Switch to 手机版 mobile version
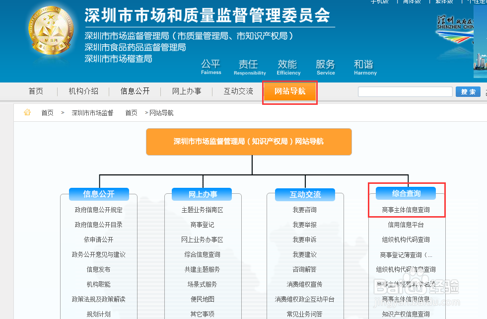 (380, 2)
